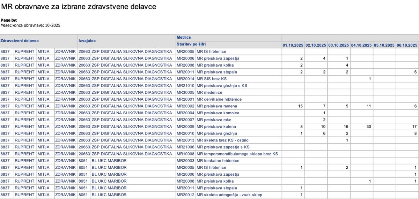Screen dimensions: 419x199
Task: Click the 'Metrics' header label
Action: (184, 37)
